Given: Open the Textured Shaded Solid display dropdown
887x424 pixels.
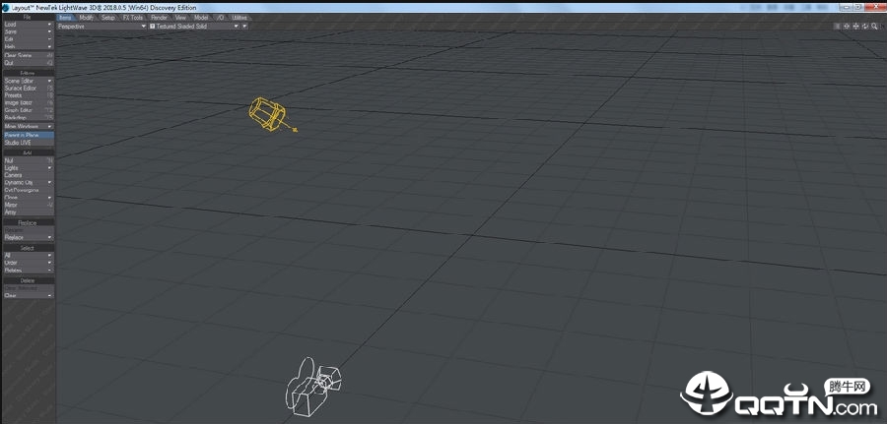Looking at the screenshot, I should [x=194, y=26].
